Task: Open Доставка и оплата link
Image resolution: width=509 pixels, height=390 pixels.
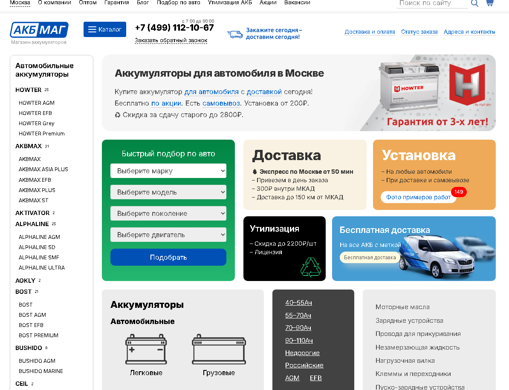Action: pyautogui.click(x=370, y=32)
